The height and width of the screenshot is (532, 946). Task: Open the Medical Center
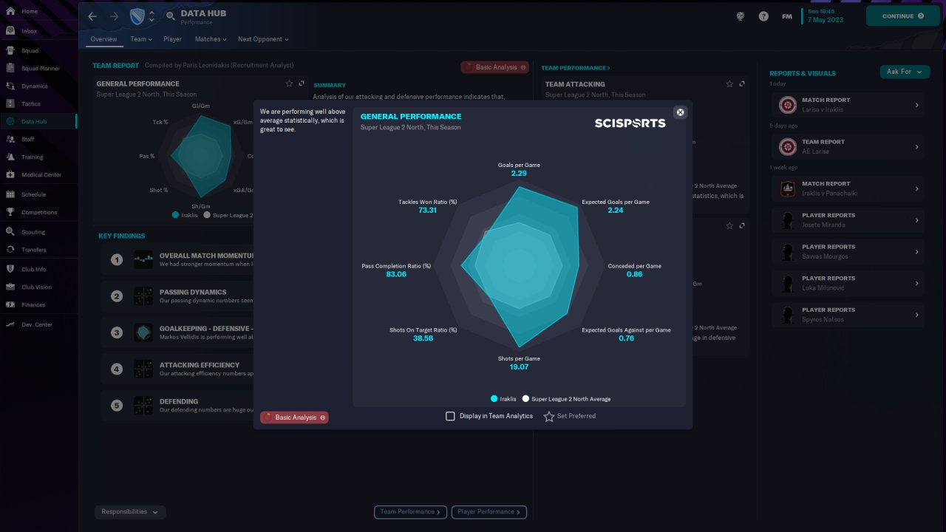(38, 175)
